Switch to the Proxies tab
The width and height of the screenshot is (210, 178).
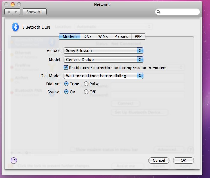pos(121,36)
